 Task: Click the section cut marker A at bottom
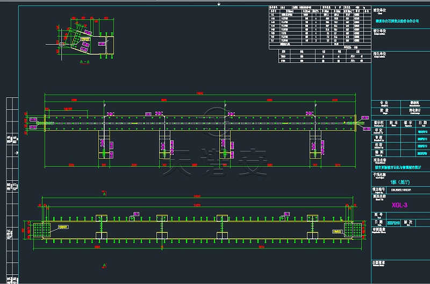point(103,265)
